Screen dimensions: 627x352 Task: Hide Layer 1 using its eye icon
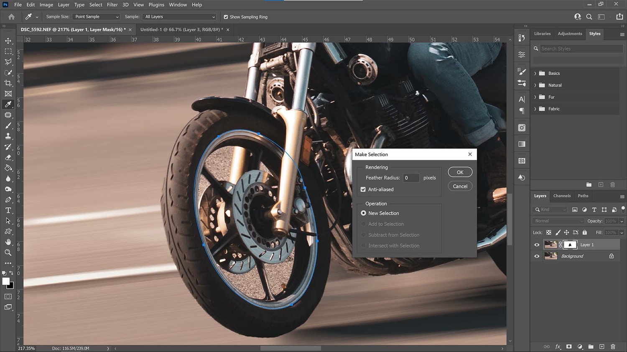(x=537, y=245)
